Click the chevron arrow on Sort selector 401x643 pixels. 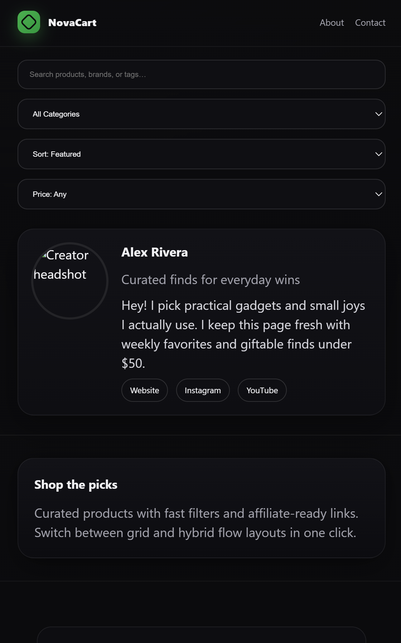pos(378,154)
